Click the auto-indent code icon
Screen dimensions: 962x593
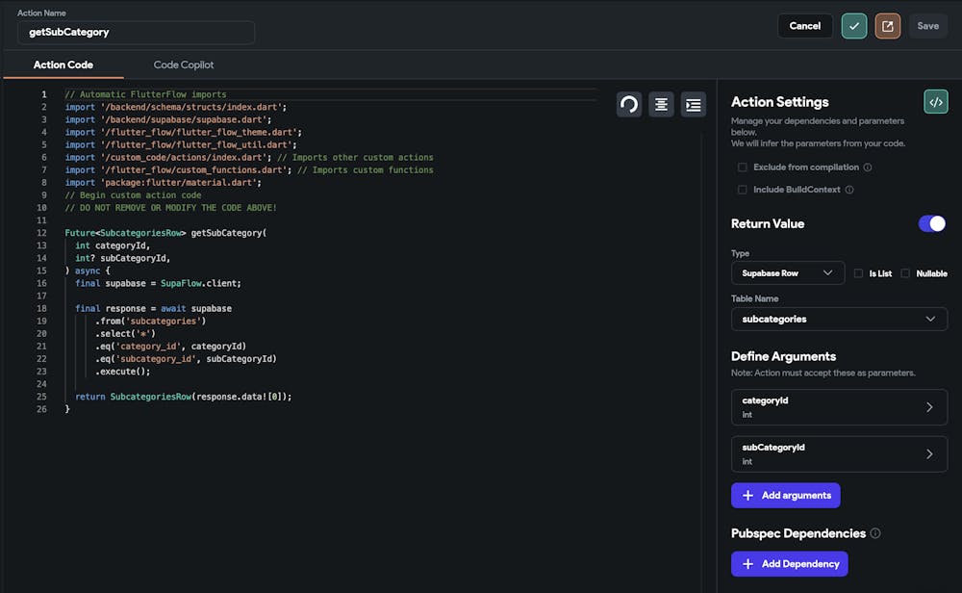click(x=693, y=104)
